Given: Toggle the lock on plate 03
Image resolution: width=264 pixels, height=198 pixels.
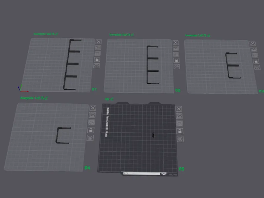Looking at the screenshot, I should (x=256, y=61).
